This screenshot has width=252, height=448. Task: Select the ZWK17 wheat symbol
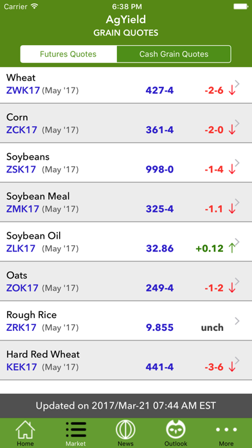click(23, 91)
